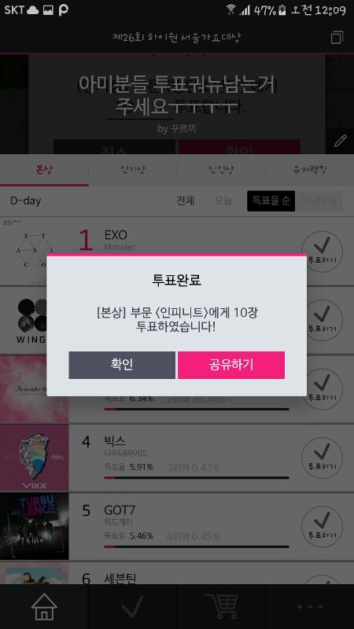Tap the home icon in bottom bar
Image resolution: width=354 pixels, height=629 pixels.
[44, 606]
